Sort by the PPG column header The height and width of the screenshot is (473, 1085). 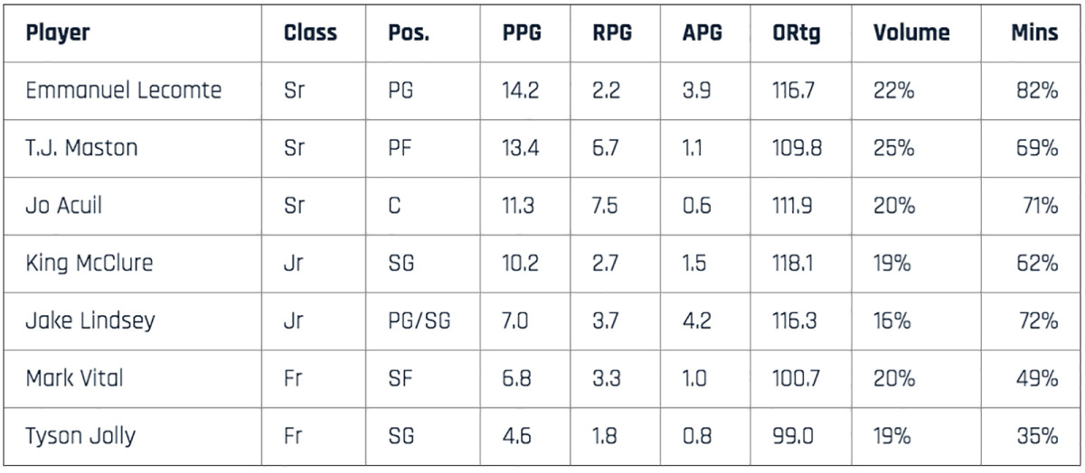[522, 33]
